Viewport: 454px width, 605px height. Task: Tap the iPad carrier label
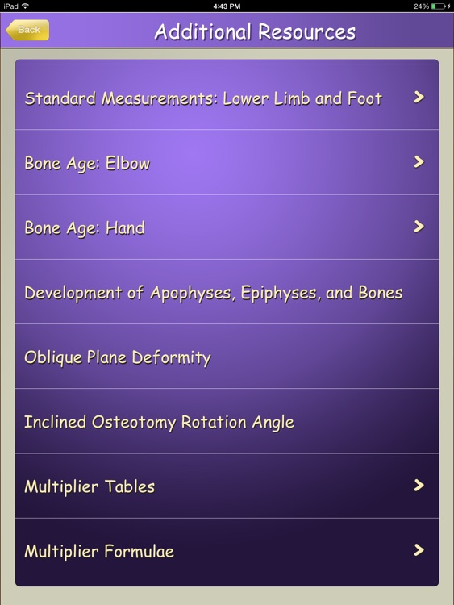pyautogui.click(x=10, y=6)
